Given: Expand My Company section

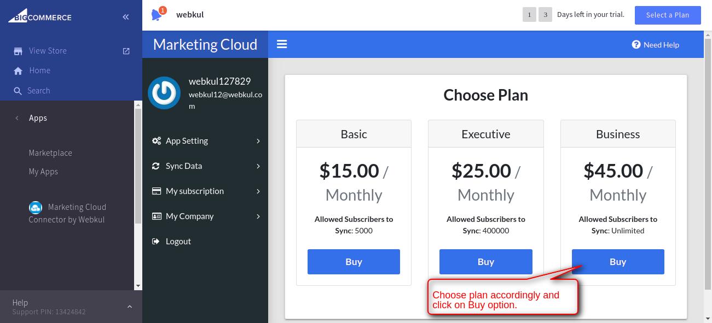Looking at the screenshot, I should (x=206, y=216).
